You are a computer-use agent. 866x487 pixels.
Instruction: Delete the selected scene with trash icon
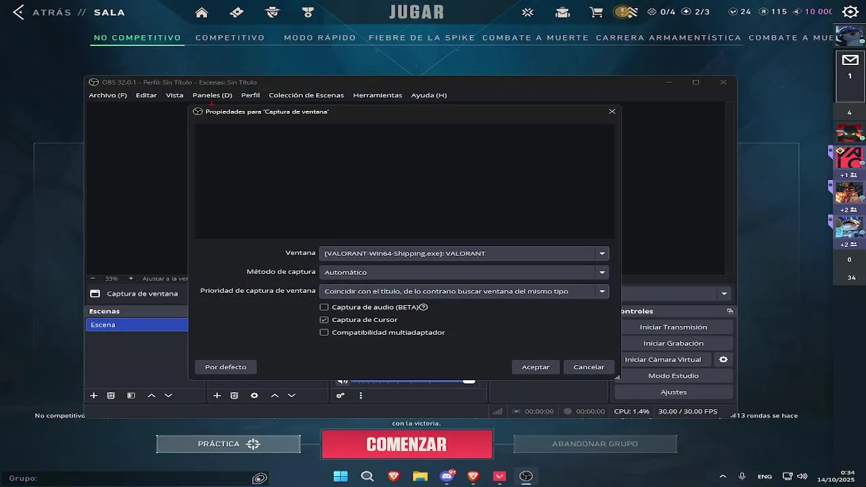tap(111, 396)
